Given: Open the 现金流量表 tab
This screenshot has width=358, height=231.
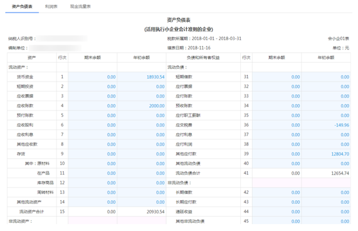Looking at the screenshot, I should coord(80,6).
